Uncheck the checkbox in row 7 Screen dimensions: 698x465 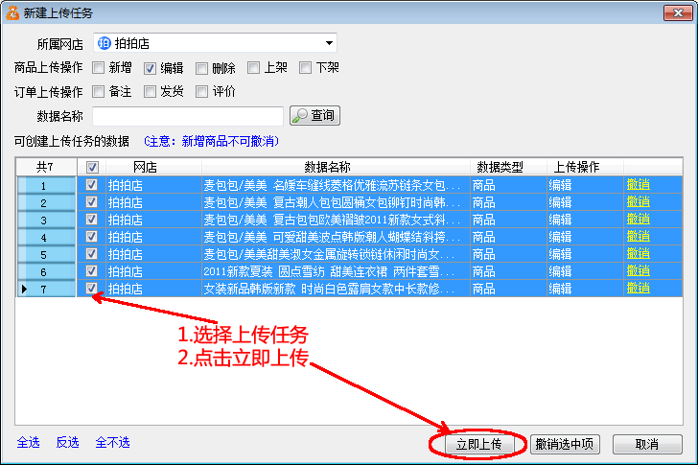click(x=91, y=288)
